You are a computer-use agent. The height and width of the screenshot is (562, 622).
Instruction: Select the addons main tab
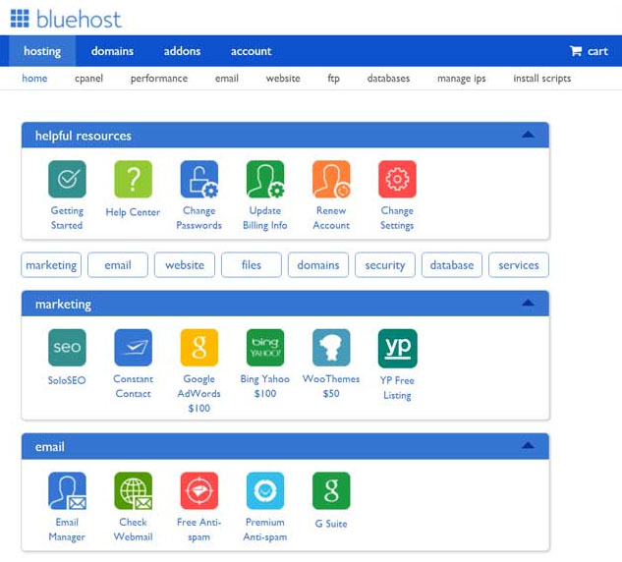click(182, 51)
